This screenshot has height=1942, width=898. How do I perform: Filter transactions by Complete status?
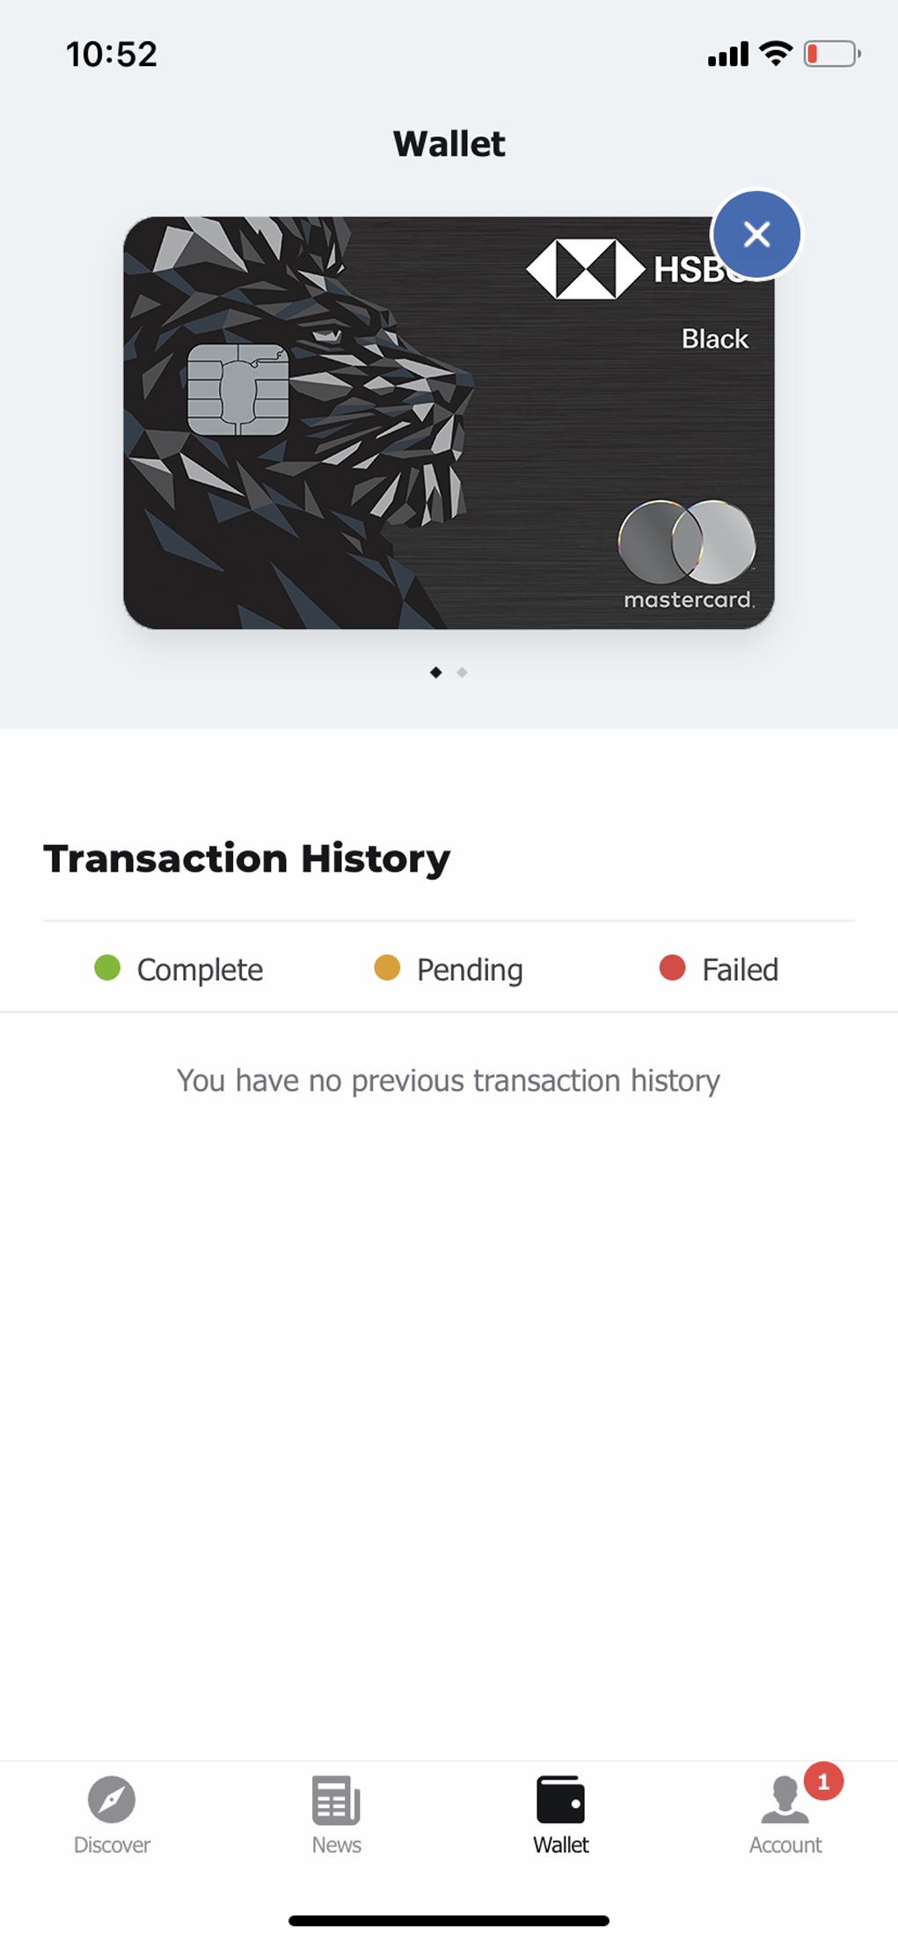(x=179, y=969)
